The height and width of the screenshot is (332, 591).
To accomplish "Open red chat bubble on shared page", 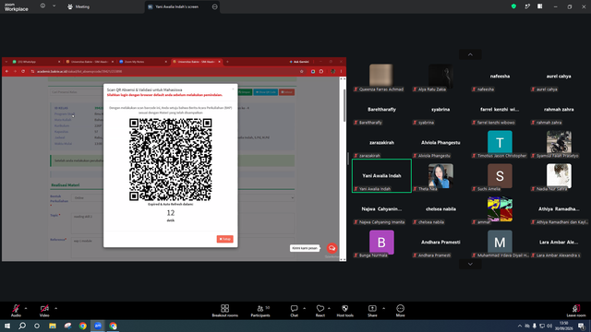I will click(x=332, y=248).
